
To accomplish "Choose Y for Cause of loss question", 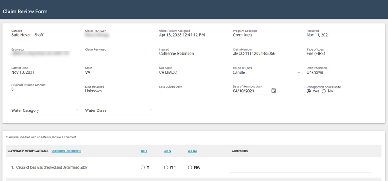I will tap(143, 167).
